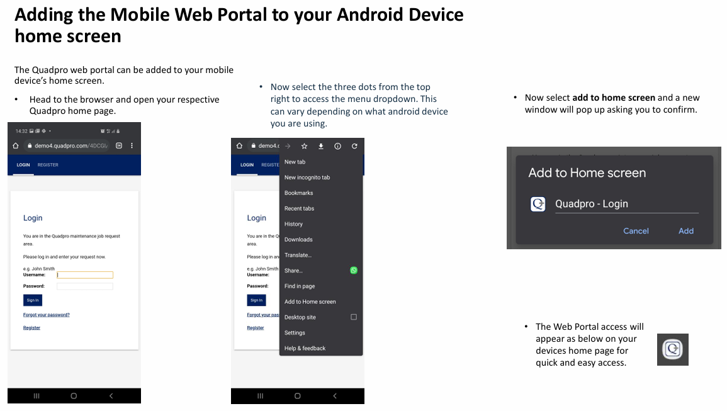Viewport: 727px width, 411px height.
Task: Click into the Username input field
Action: 85,275
